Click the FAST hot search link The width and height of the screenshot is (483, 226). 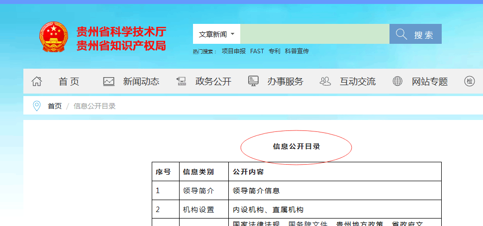click(x=257, y=51)
